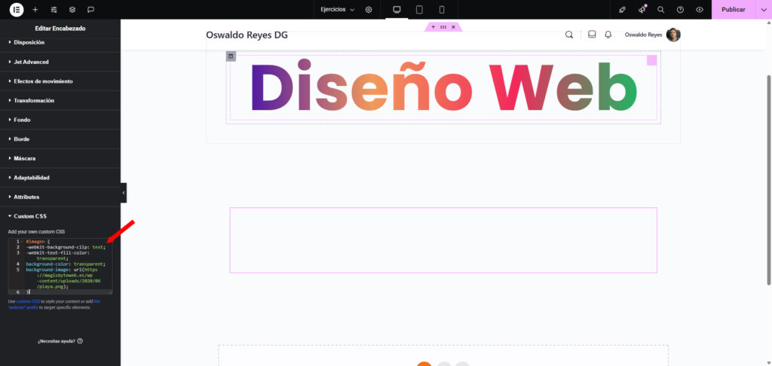Open What's New megaphone icon
Screen dimensions: 772x366
pos(642,10)
